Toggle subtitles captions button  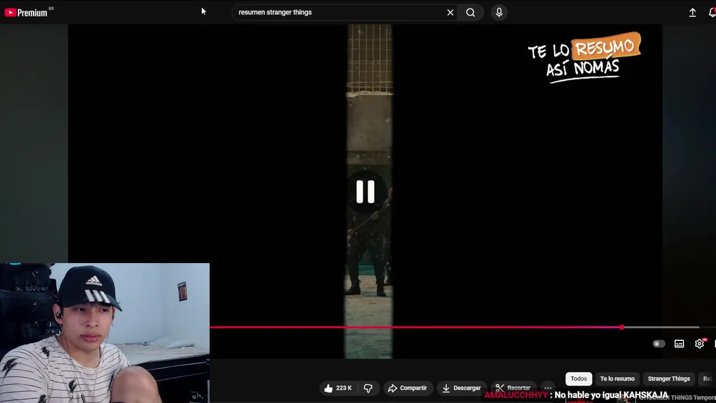(x=679, y=344)
